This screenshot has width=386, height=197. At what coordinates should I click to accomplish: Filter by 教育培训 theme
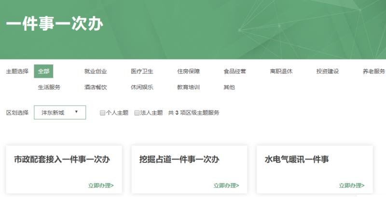coord(188,87)
